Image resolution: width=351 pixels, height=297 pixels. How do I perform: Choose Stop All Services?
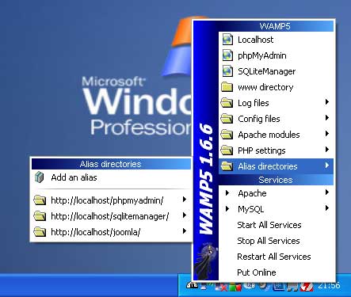click(269, 241)
